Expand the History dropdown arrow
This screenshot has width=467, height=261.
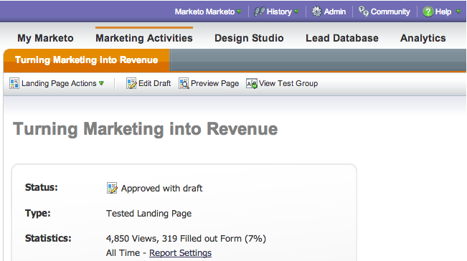296,11
